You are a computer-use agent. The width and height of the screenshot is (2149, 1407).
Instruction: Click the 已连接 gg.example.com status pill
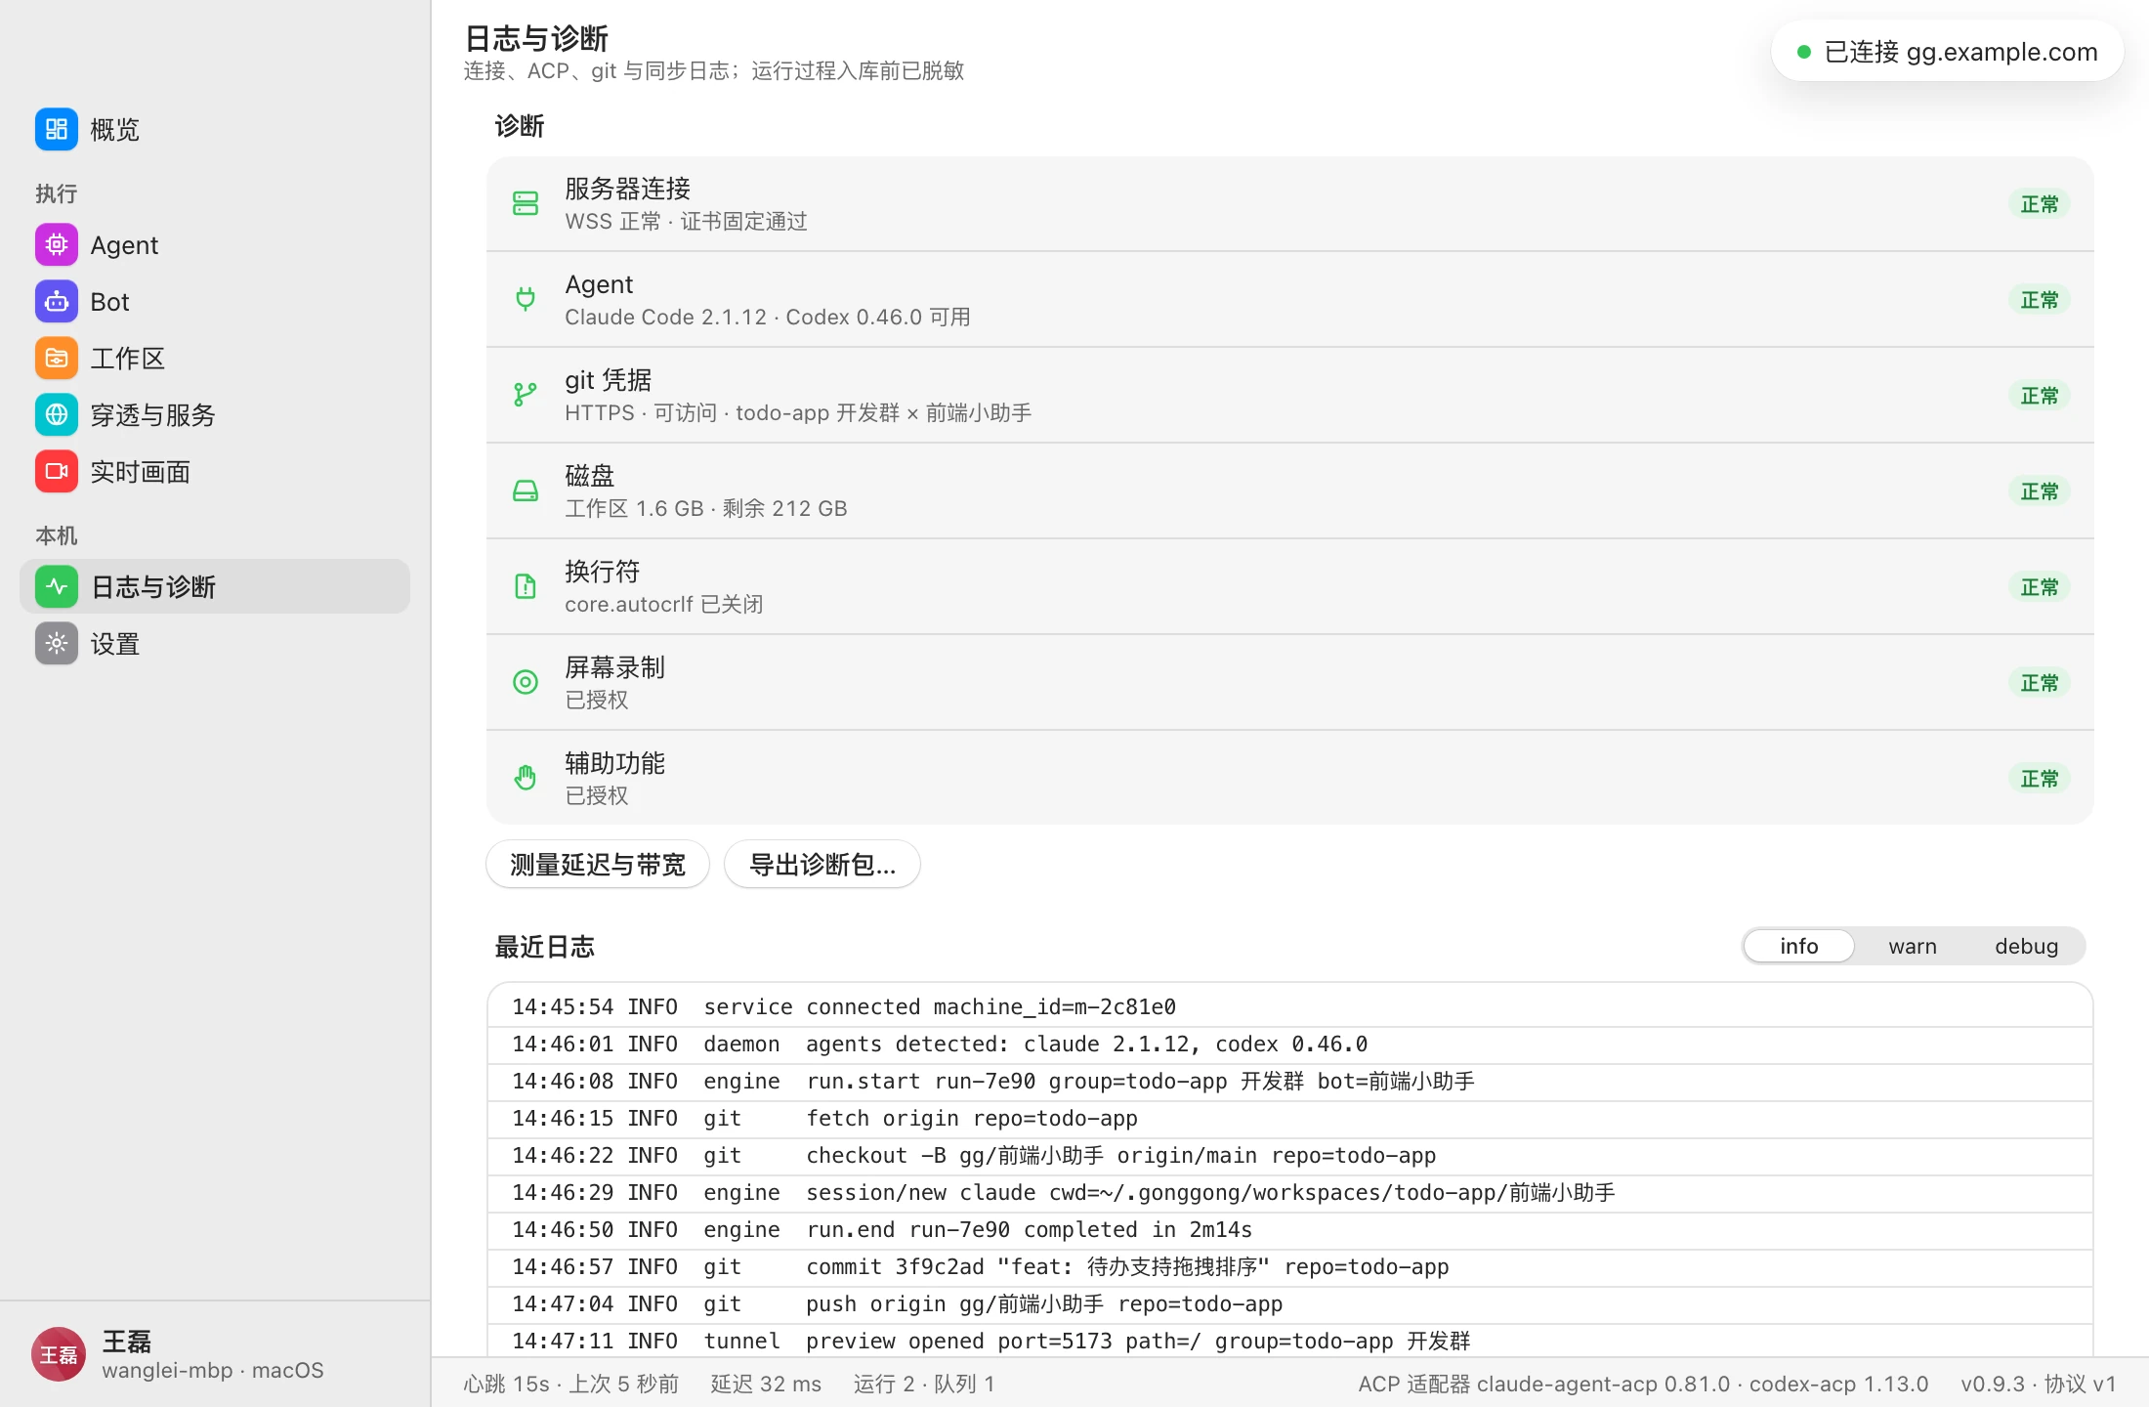tap(1947, 51)
